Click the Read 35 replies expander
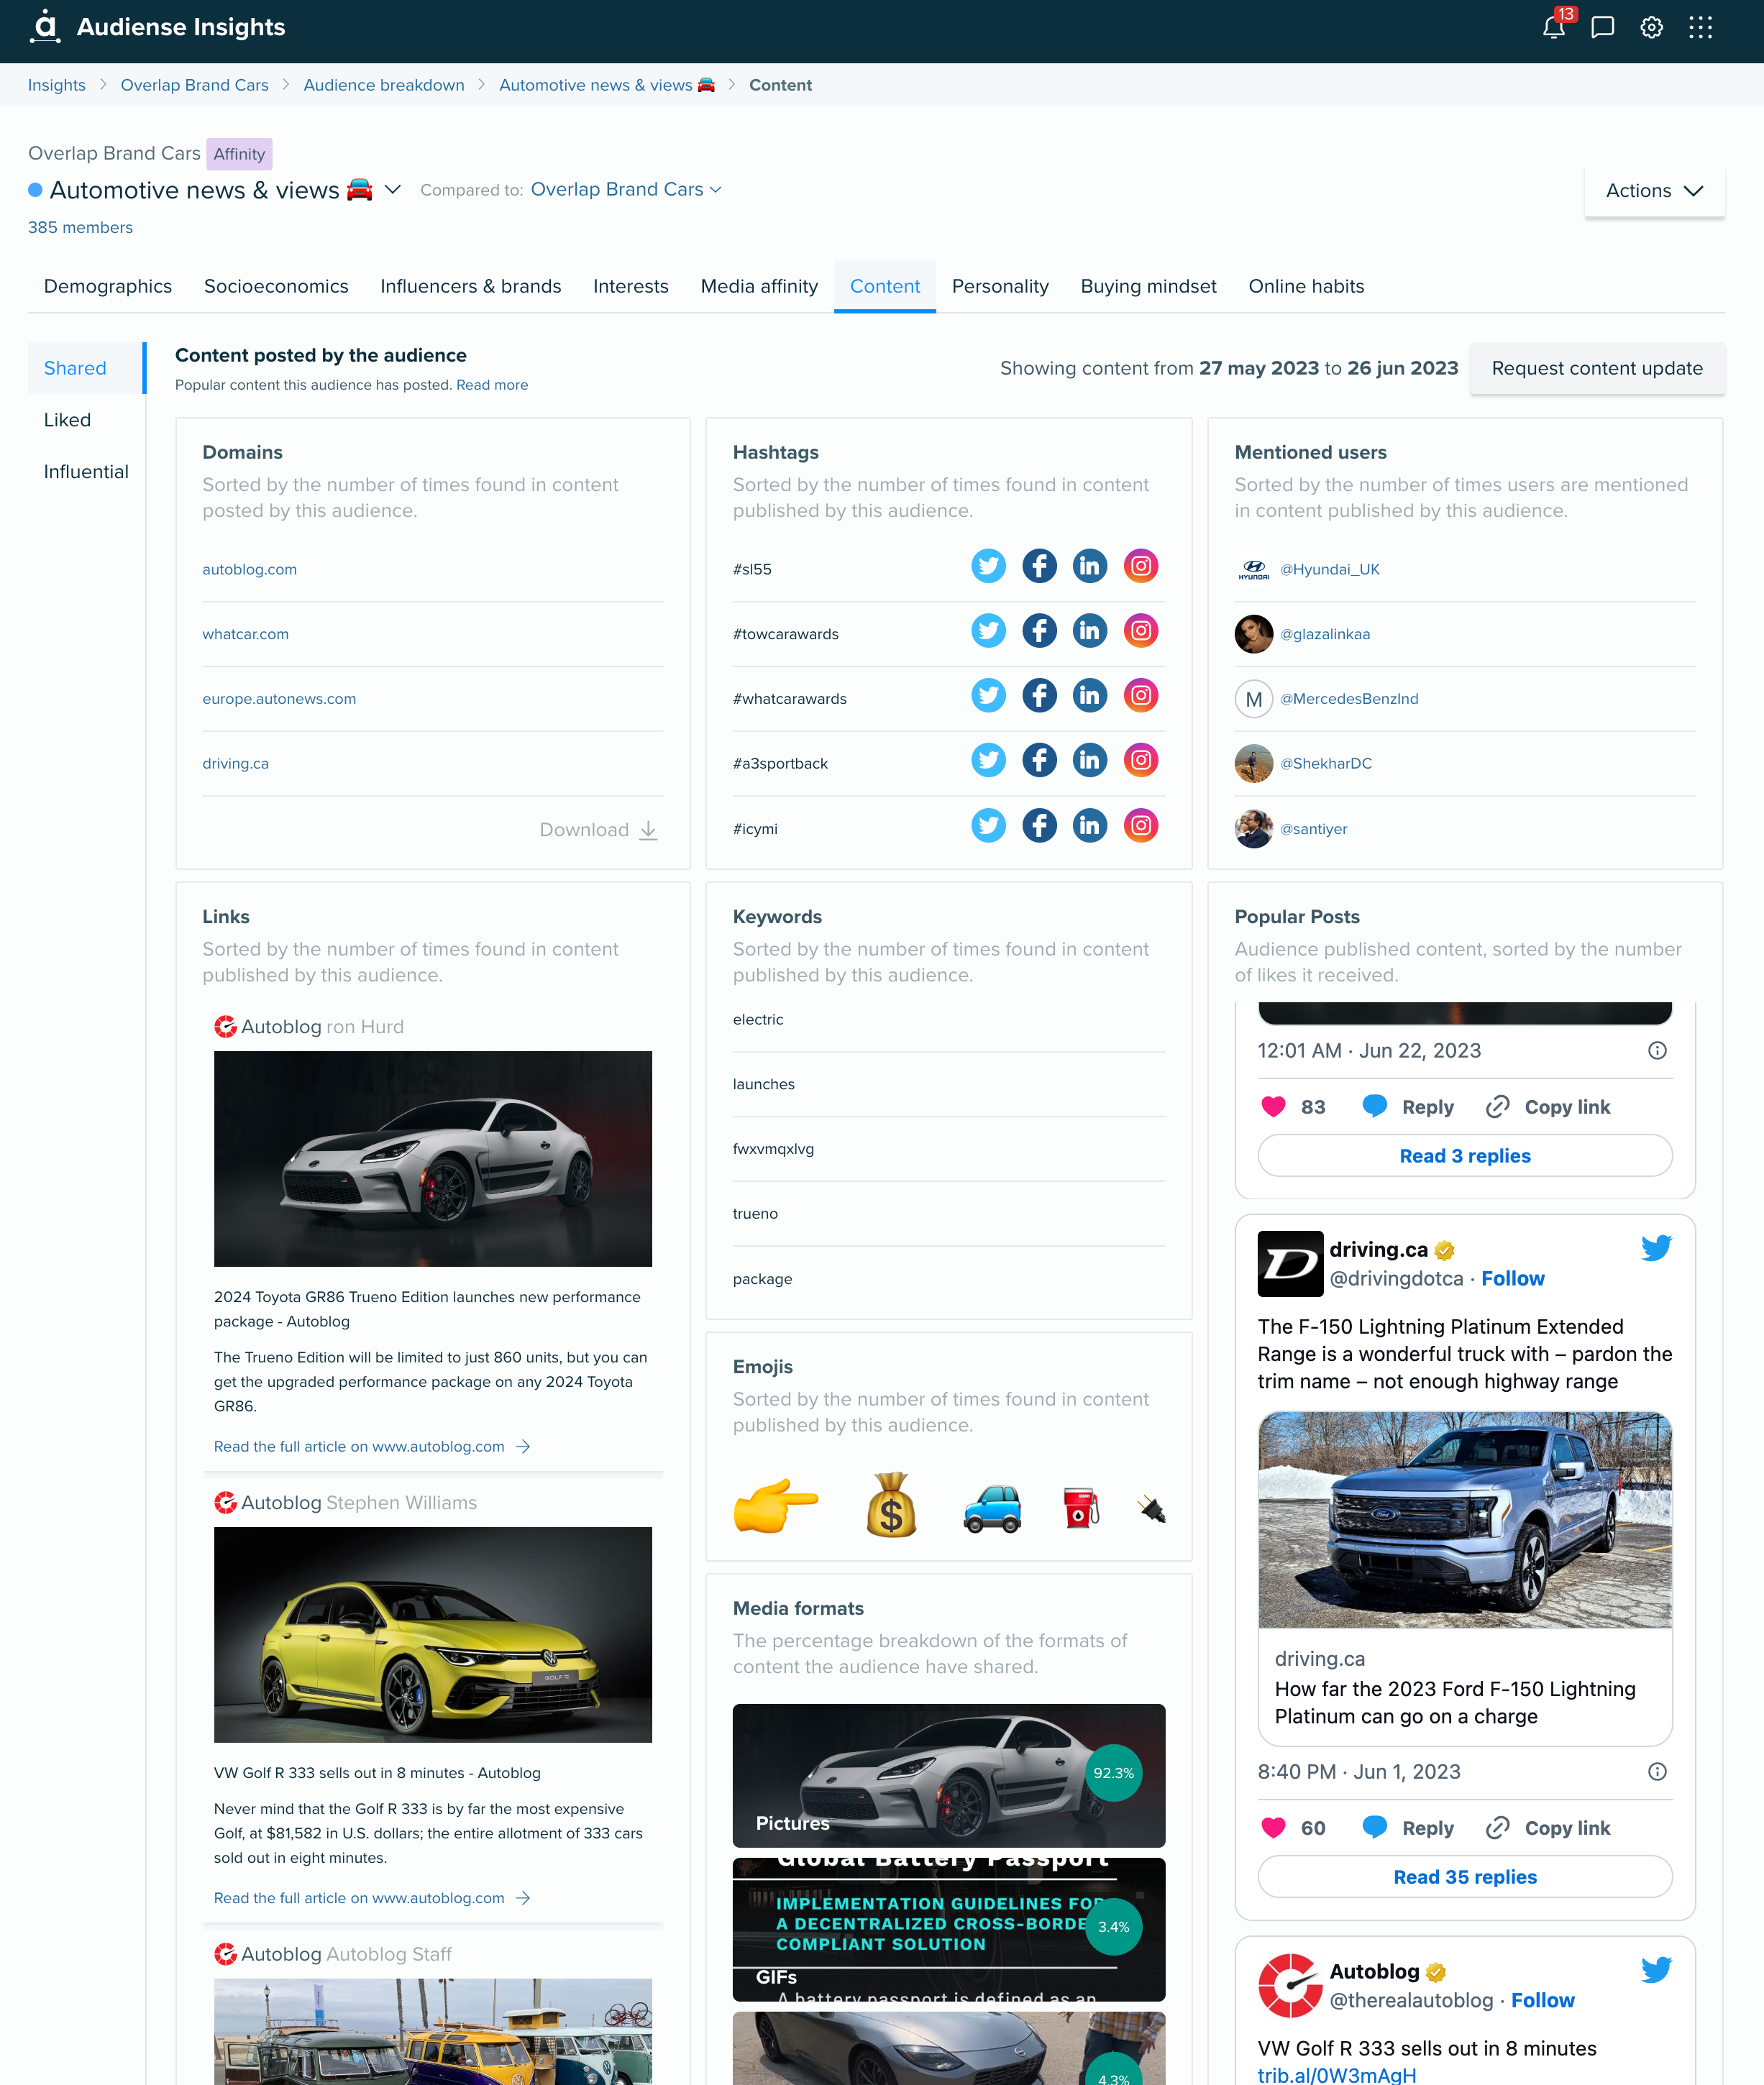Image resolution: width=1764 pixels, height=2085 pixels. [1465, 1877]
